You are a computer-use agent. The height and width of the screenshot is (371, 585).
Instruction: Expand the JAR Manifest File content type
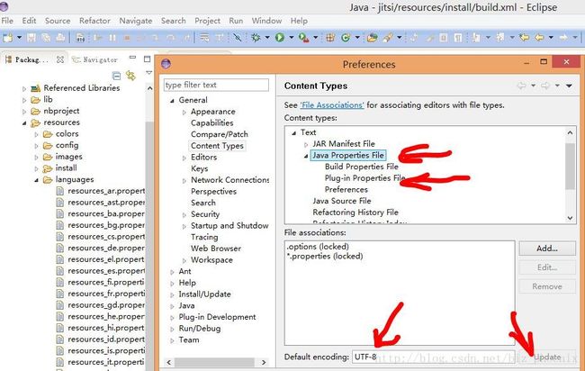(x=306, y=144)
